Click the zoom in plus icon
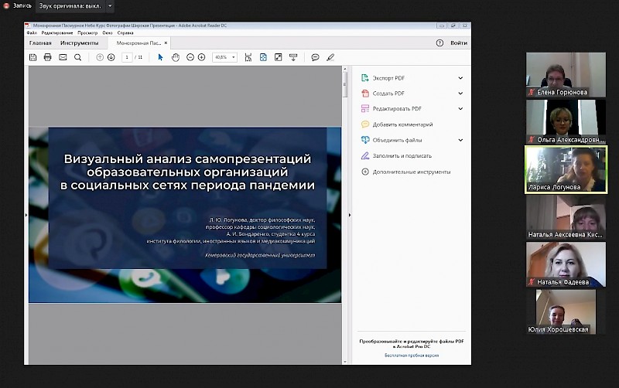This screenshot has height=388, width=619. tap(202, 57)
